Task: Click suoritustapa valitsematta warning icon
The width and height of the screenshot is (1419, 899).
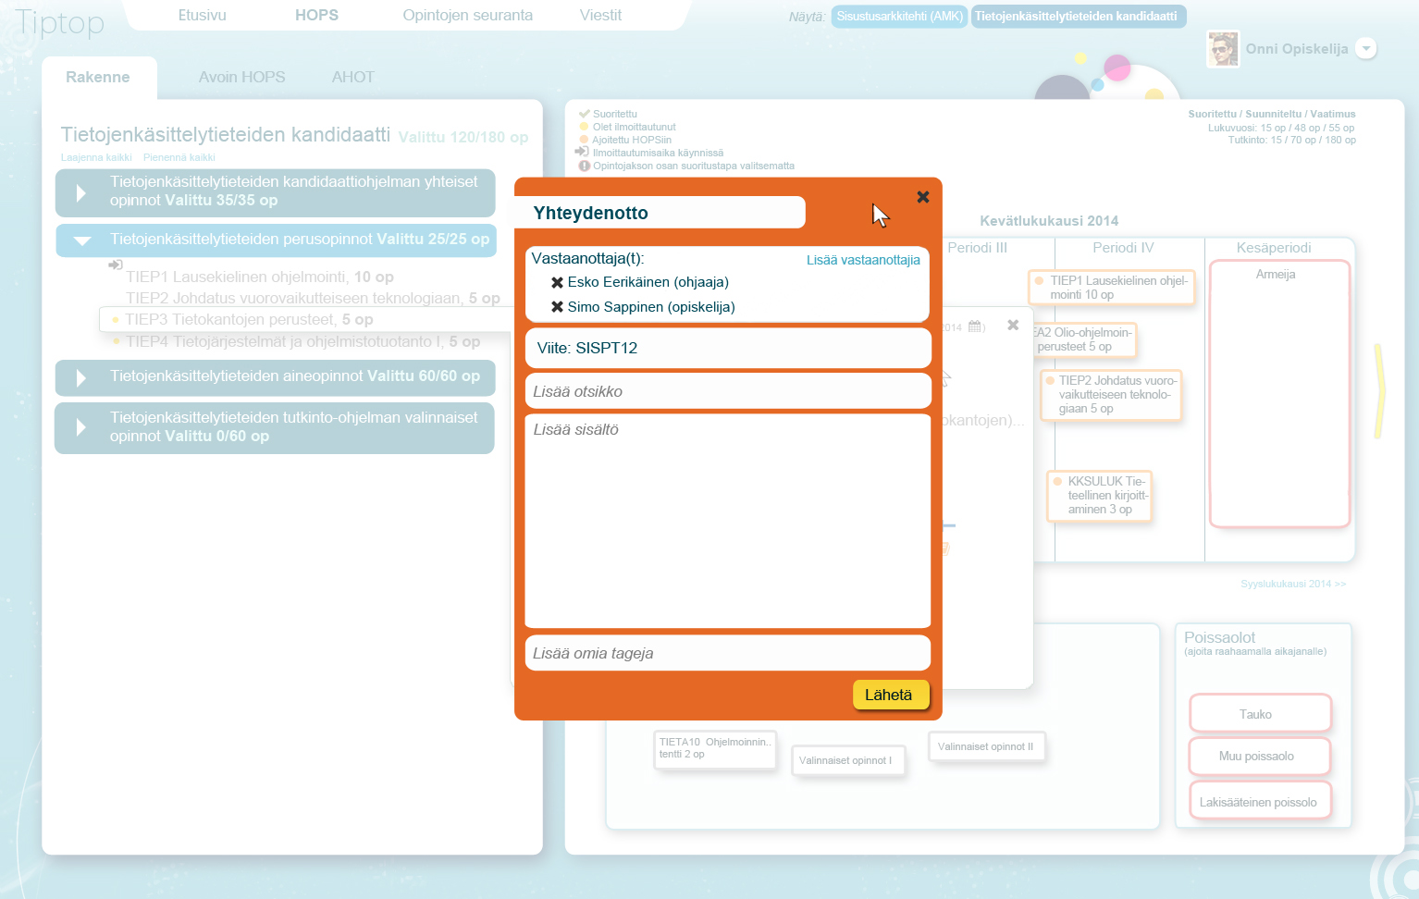Action: 584,166
